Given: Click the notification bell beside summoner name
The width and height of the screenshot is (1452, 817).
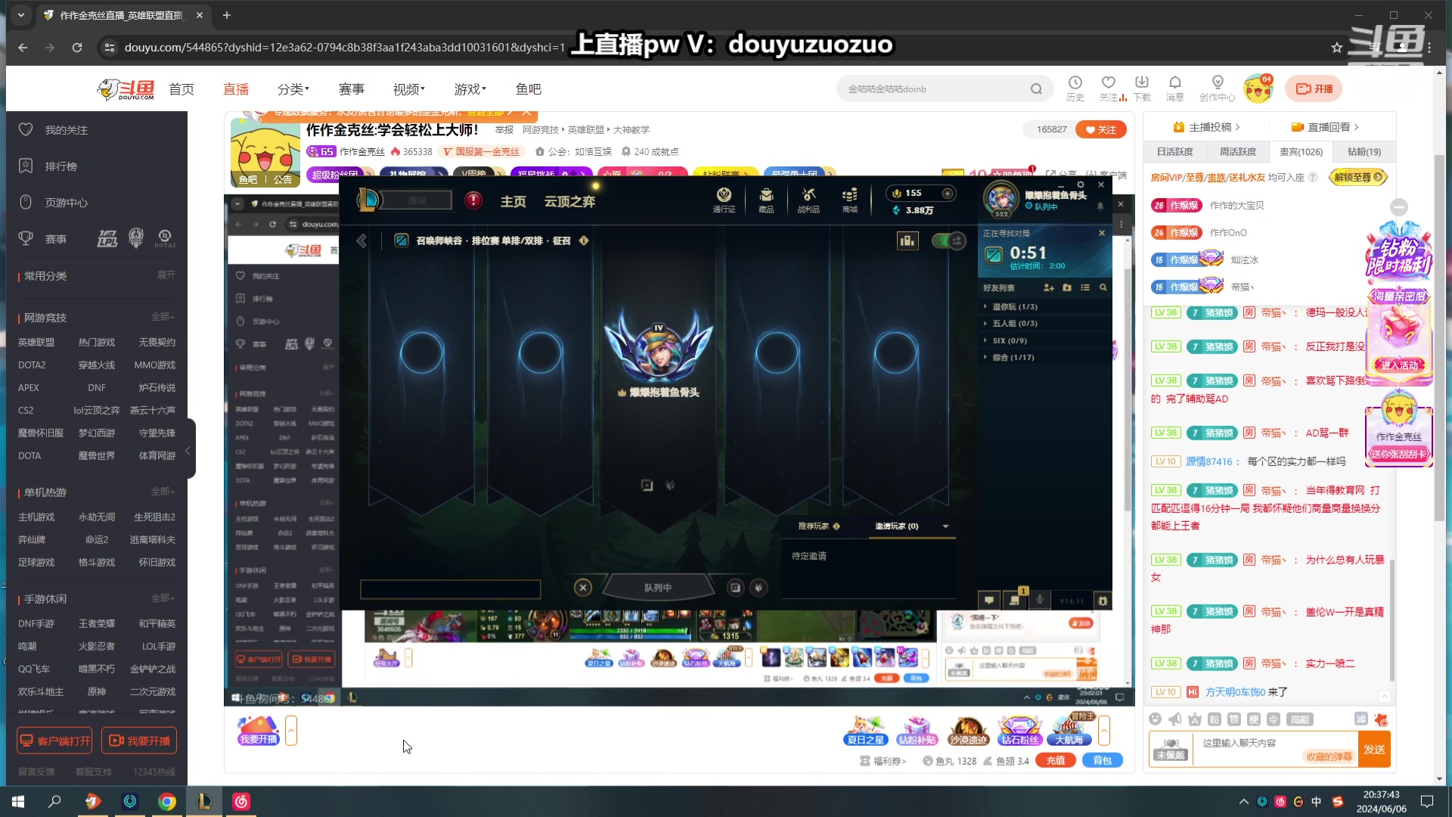Looking at the screenshot, I should point(1100,206).
